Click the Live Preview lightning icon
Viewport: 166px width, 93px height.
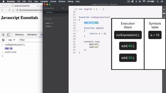coord(164,9)
